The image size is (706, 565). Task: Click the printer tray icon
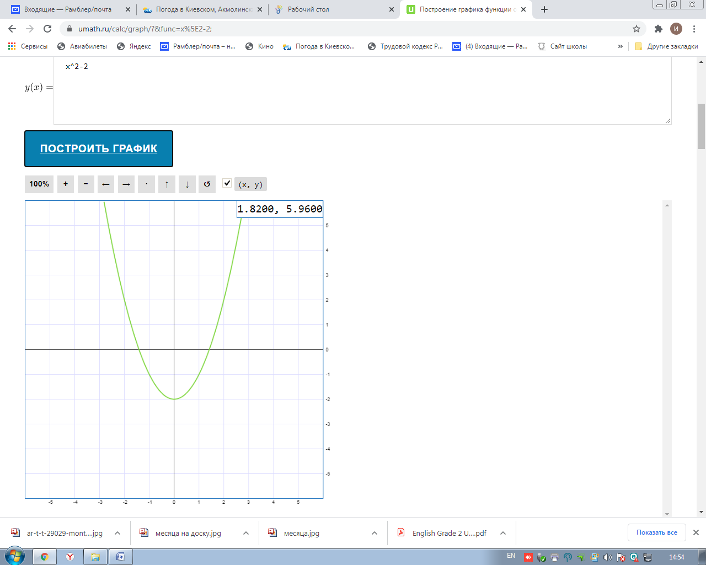click(x=554, y=557)
